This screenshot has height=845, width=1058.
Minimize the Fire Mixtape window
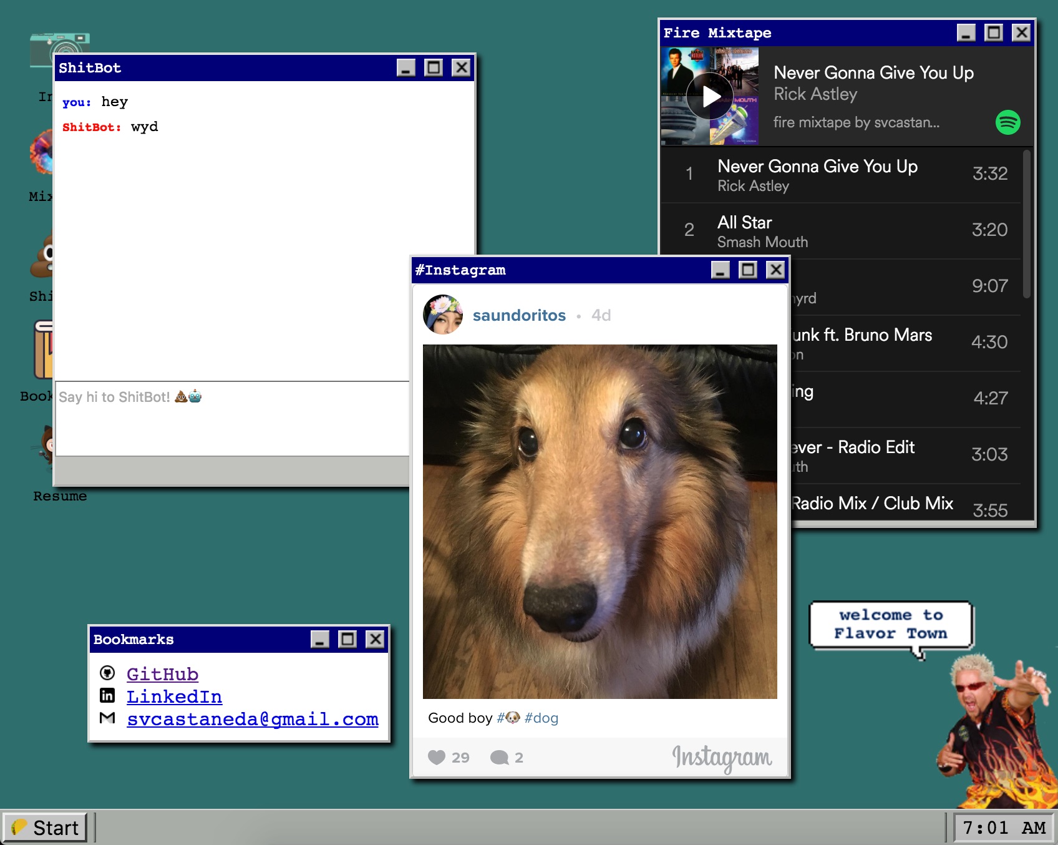[966, 32]
